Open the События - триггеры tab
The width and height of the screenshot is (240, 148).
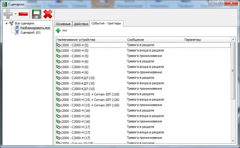click(x=106, y=23)
